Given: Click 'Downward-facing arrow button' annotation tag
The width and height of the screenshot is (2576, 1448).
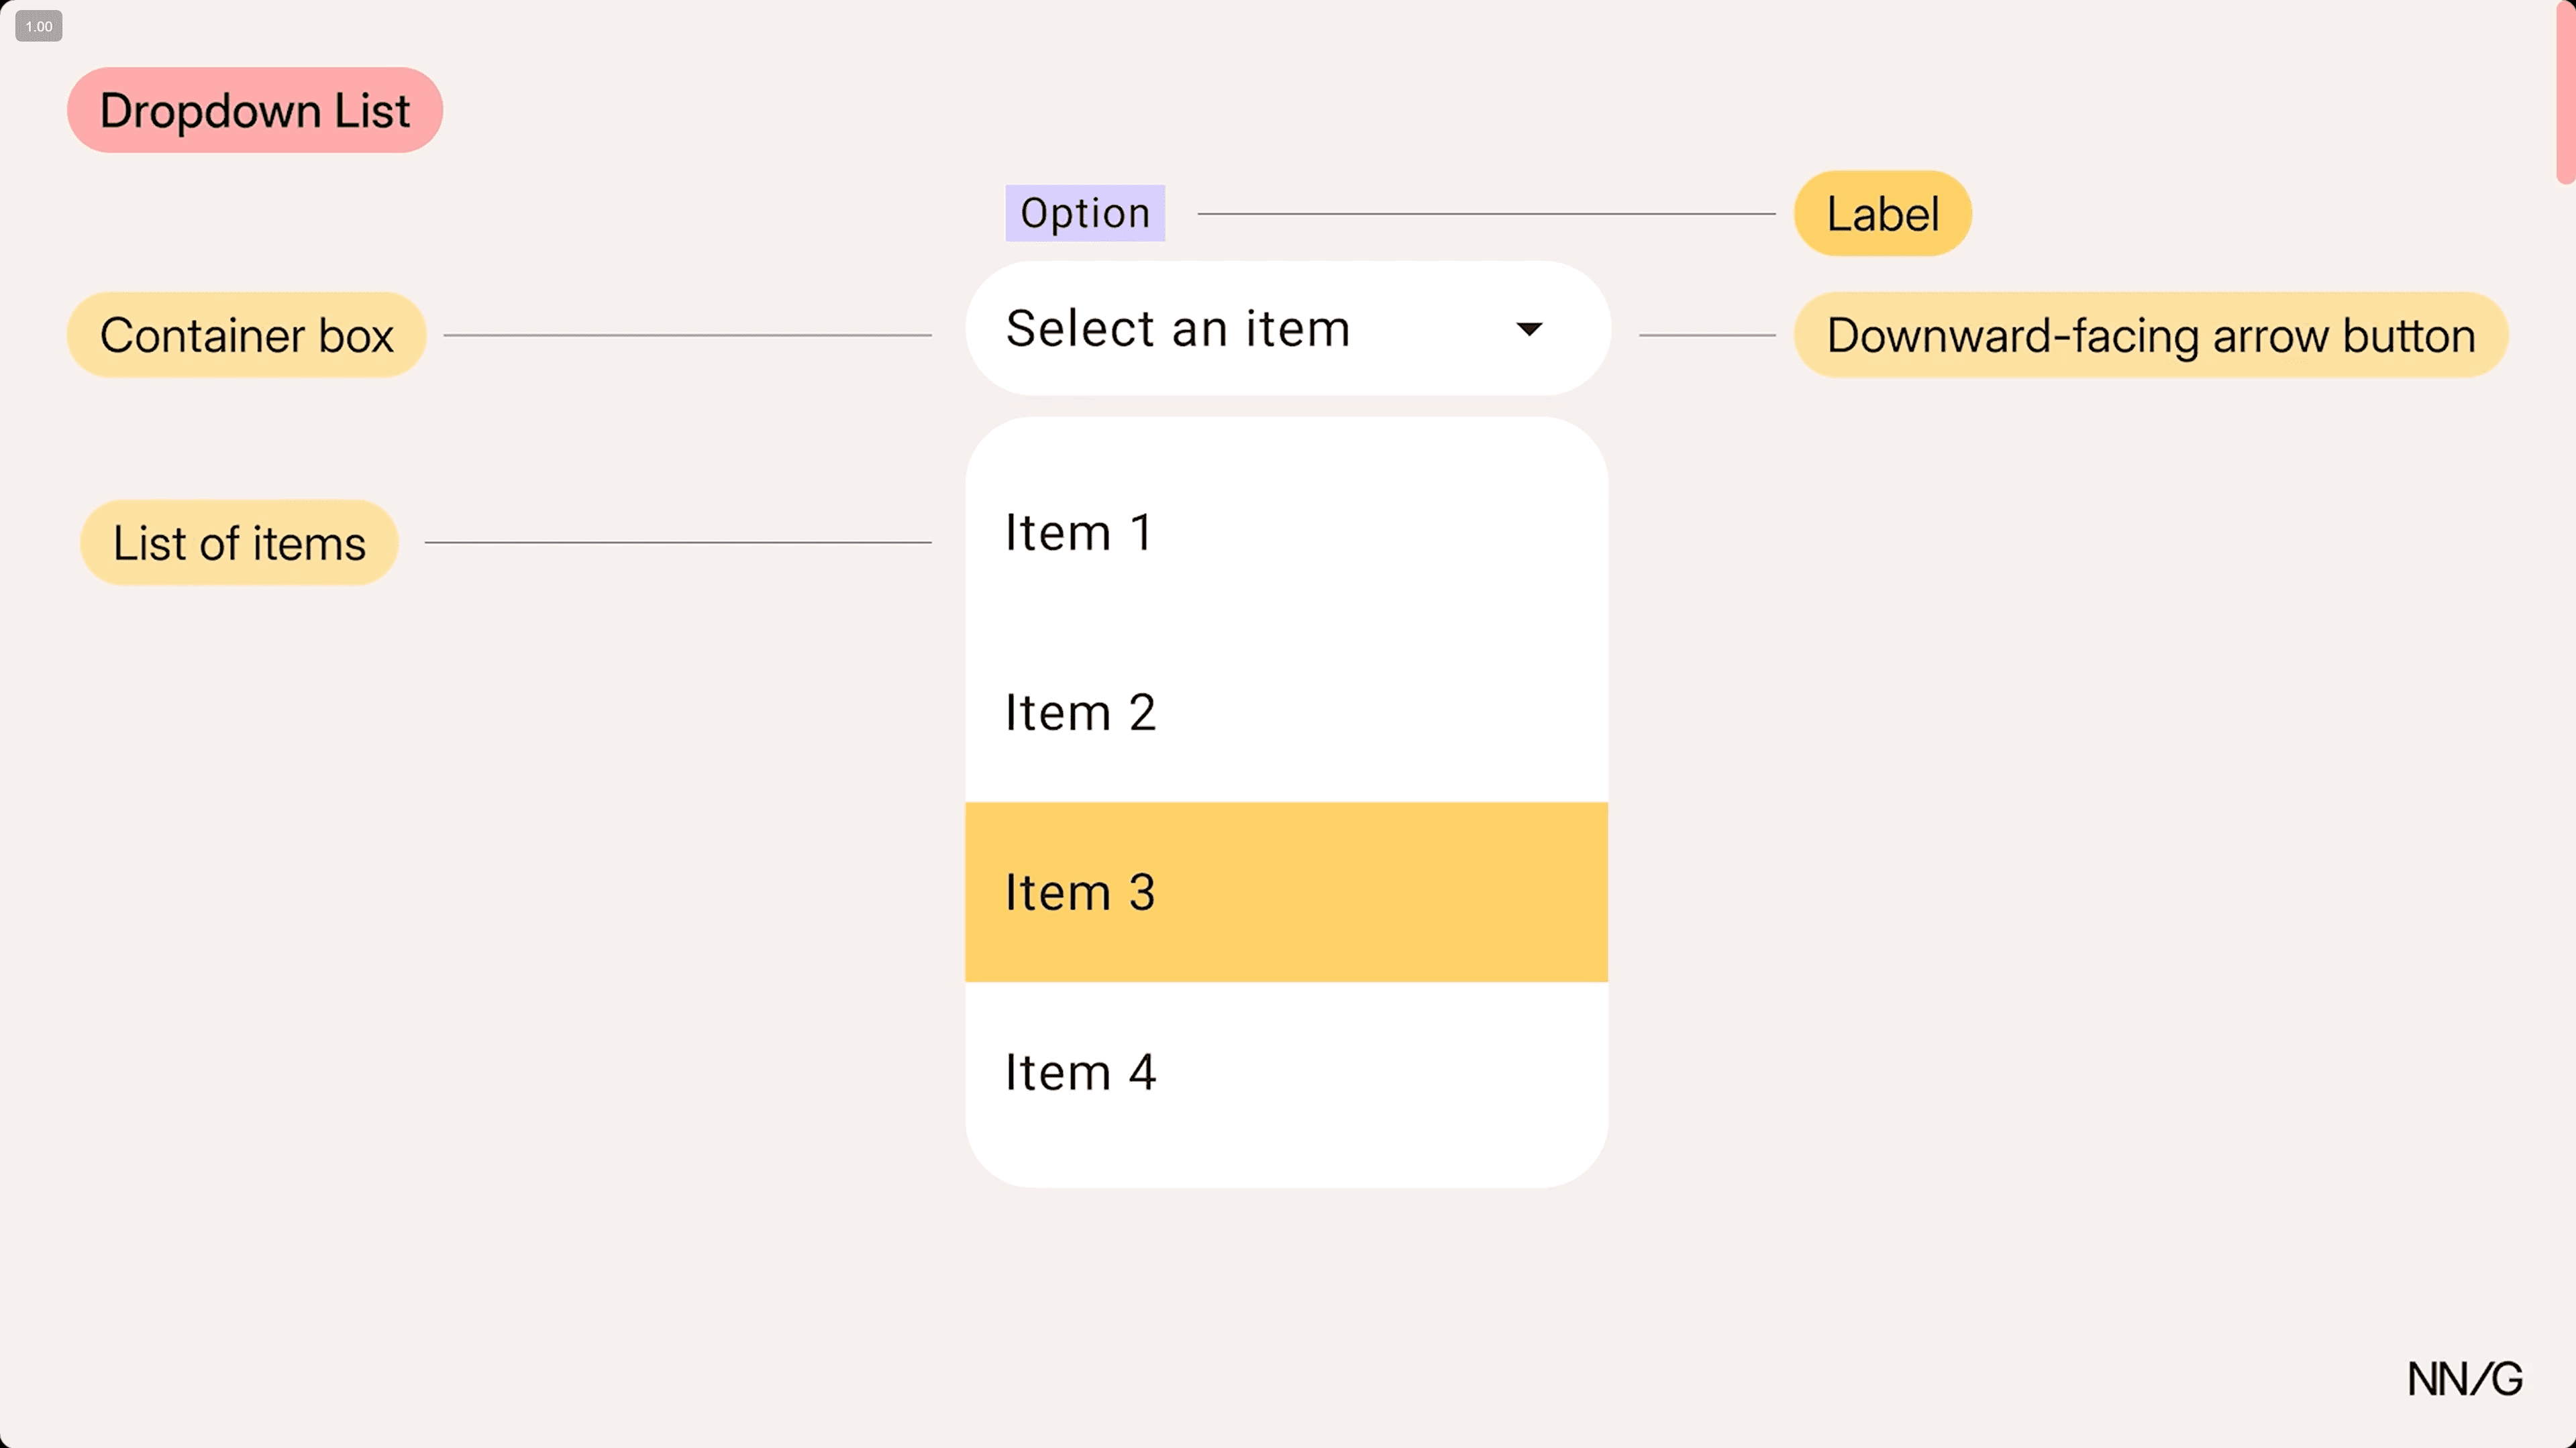Looking at the screenshot, I should tap(2150, 335).
